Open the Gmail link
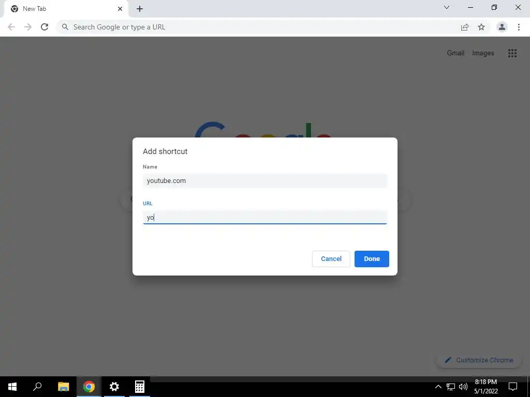530x397 pixels. 455,53
